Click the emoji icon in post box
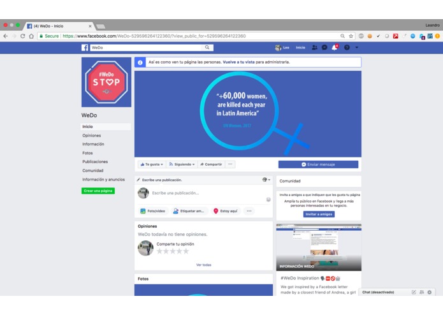The width and height of the screenshot is (443, 315). click(268, 200)
